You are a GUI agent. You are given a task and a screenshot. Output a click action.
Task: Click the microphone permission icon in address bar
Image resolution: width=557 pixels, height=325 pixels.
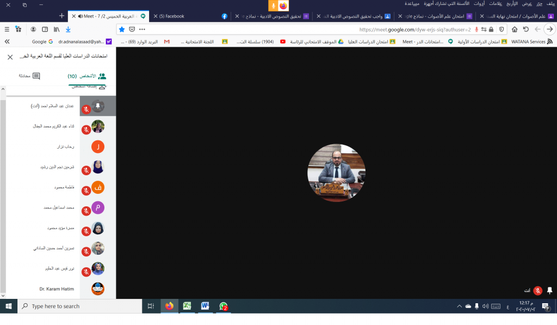click(x=476, y=29)
